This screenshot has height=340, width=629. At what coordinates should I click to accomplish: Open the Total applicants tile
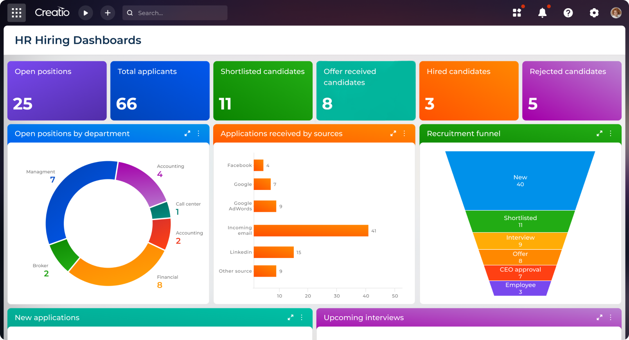[160, 91]
